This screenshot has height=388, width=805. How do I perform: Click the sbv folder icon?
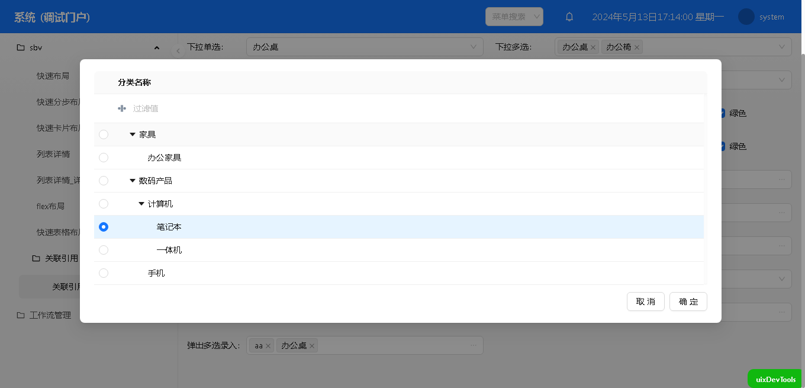pos(21,47)
